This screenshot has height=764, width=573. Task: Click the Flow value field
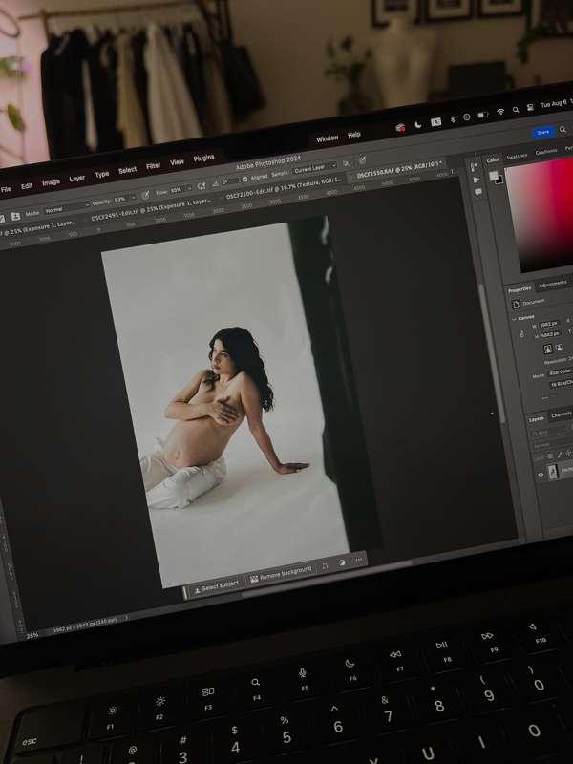pos(176,190)
